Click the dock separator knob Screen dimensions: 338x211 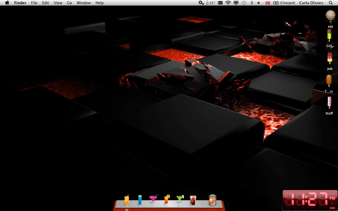(203, 203)
